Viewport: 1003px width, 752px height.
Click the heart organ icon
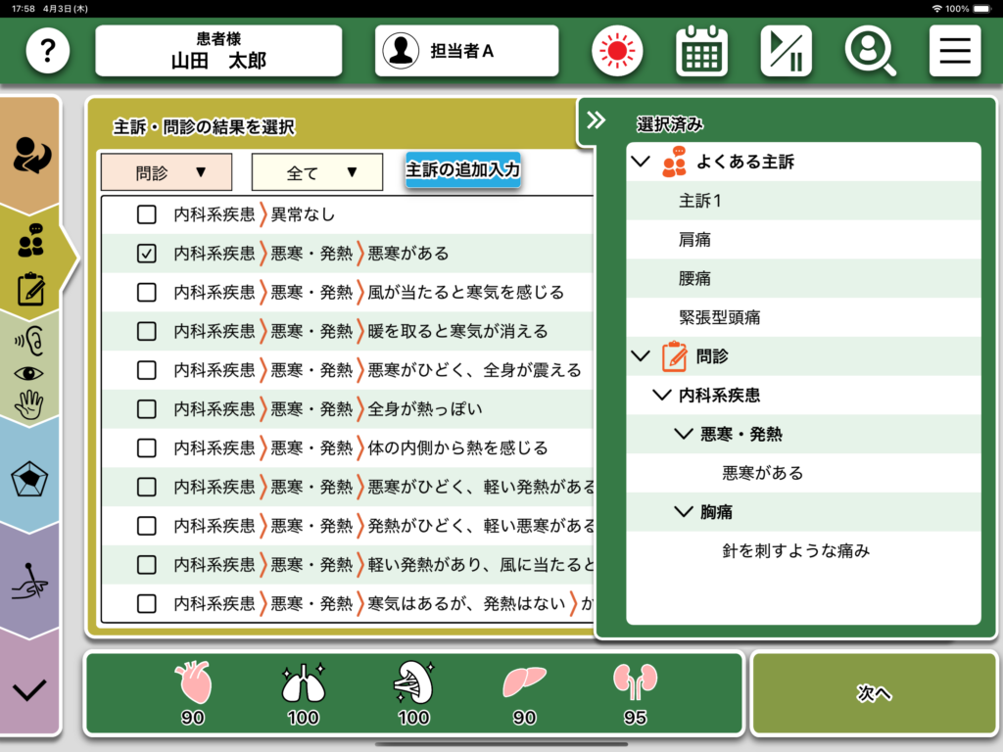coord(192,683)
